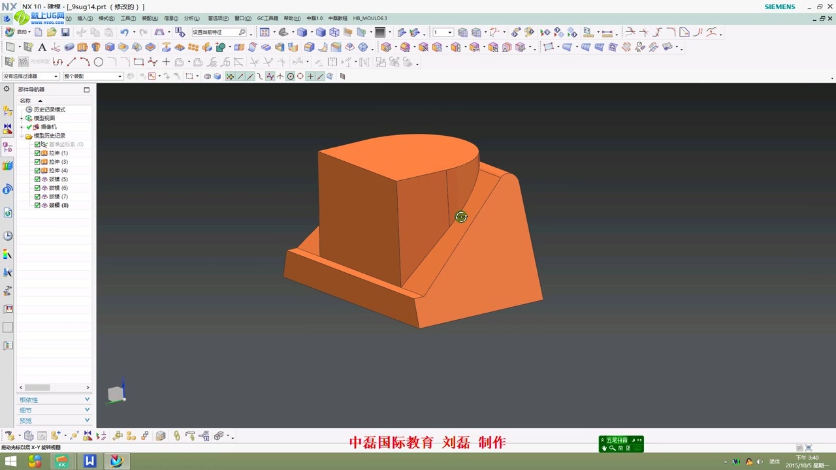Toggle the navigator panel pin box
The width and height of the screenshot is (836, 470).
tap(86, 89)
